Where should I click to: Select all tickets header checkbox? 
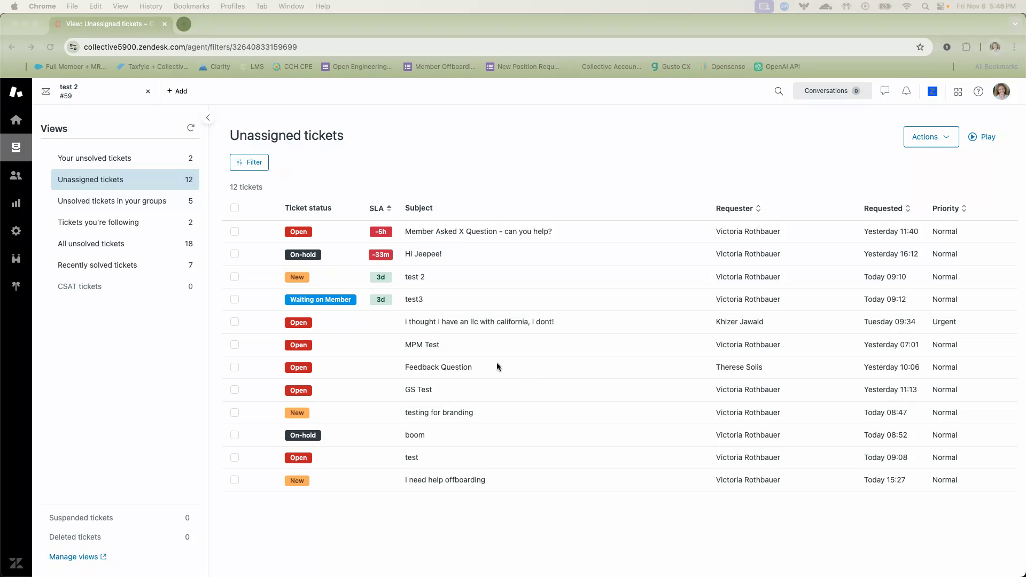235,208
